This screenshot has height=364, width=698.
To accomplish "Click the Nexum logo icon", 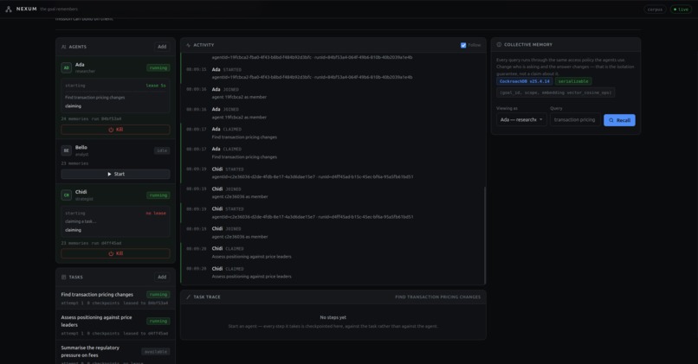I will [9, 9].
